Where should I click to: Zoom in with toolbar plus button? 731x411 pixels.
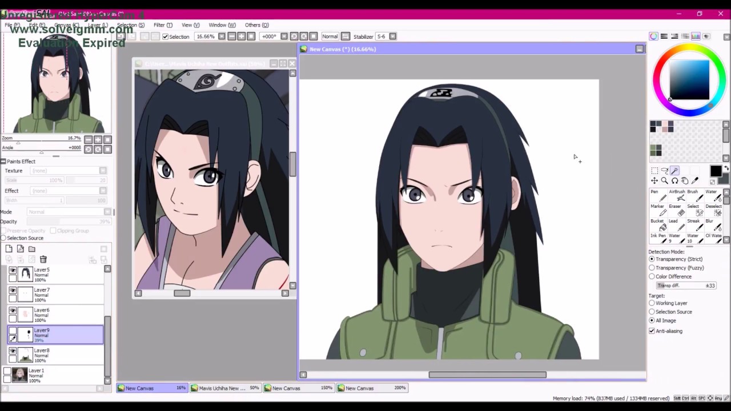(241, 37)
